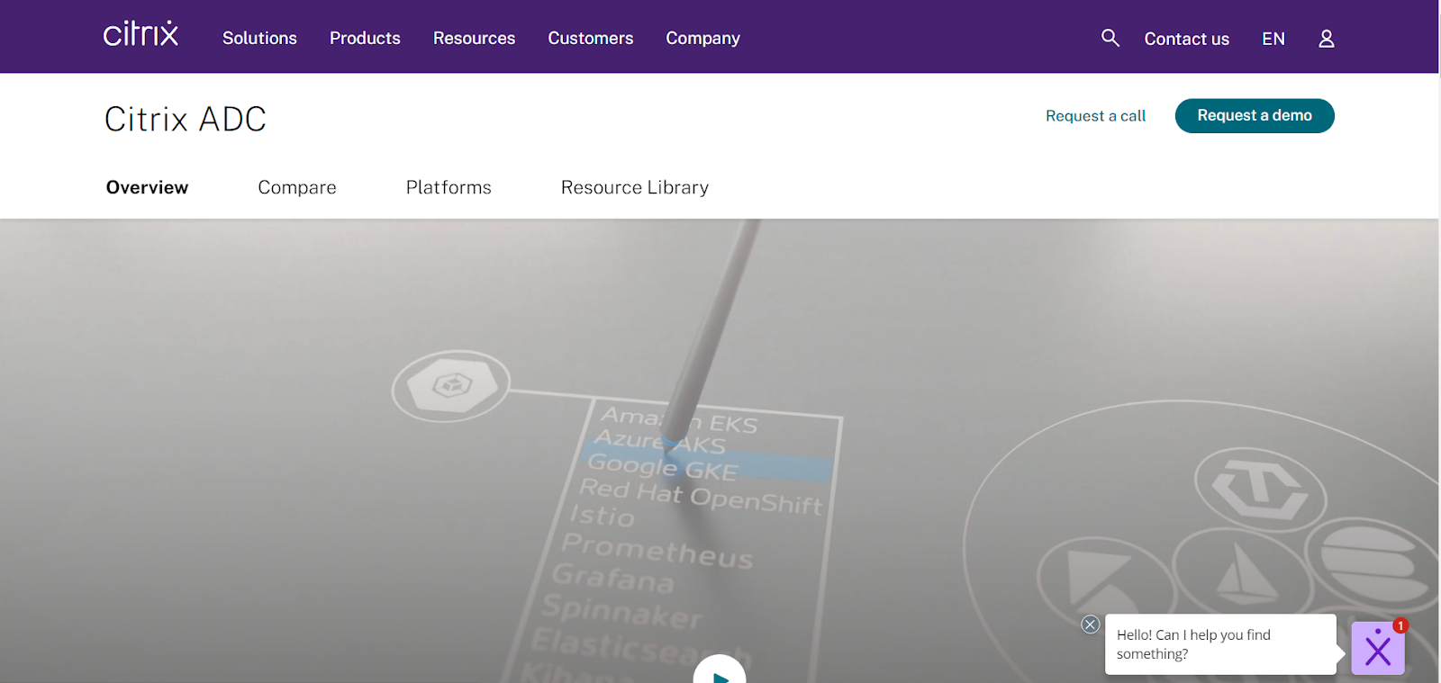Open the Products menu
Image resolution: width=1441 pixels, height=683 pixels.
click(x=365, y=38)
